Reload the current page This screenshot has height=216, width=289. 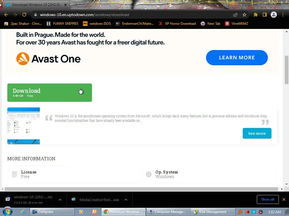coord(24,15)
